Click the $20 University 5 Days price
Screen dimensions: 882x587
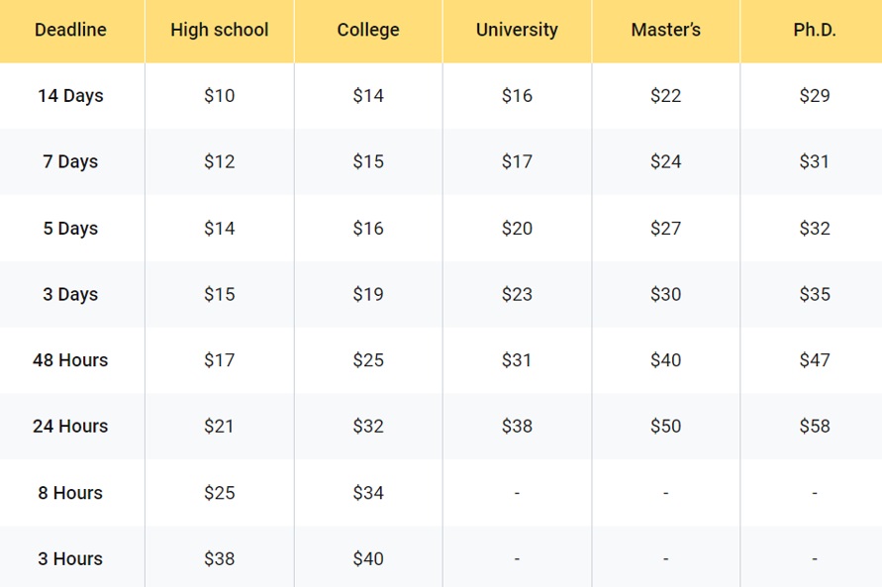click(x=517, y=228)
